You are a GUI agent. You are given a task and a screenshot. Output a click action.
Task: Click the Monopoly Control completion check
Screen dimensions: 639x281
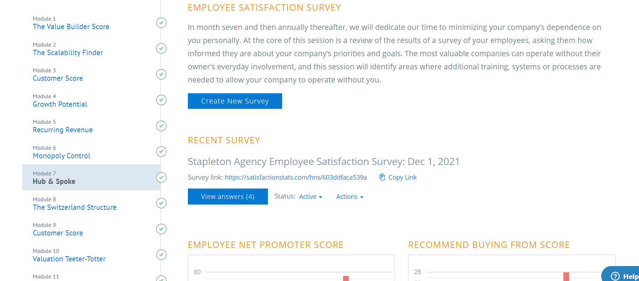coord(162,152)
